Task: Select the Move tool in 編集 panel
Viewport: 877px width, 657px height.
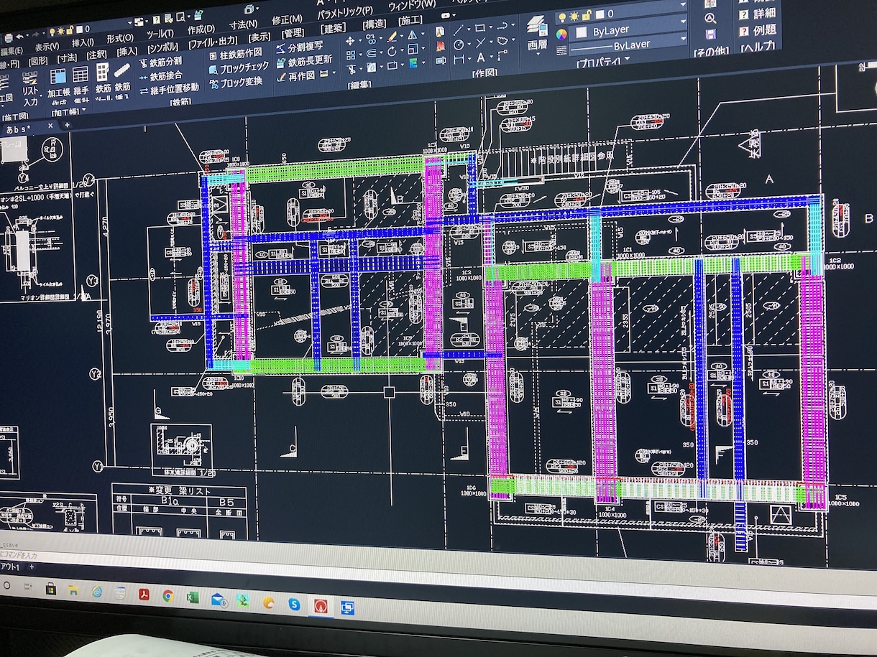Action: (x=349, y=40)
